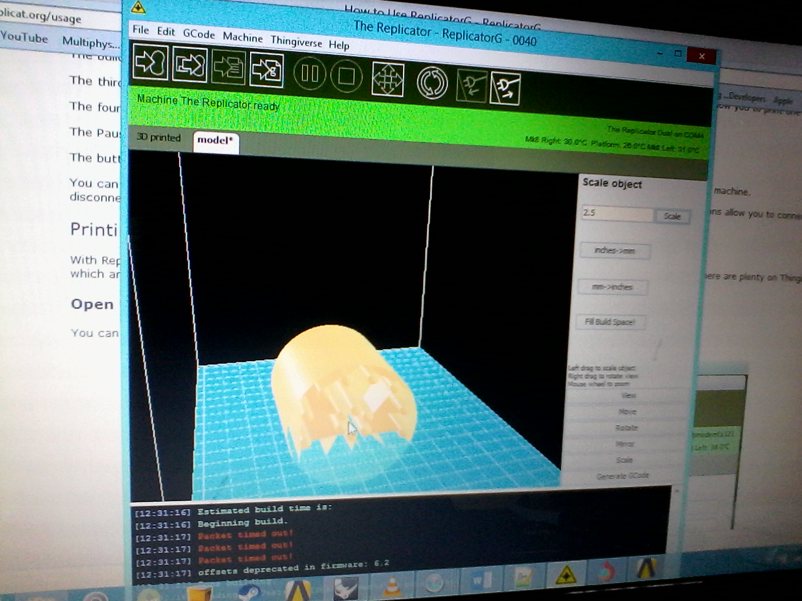The height and width of the screenshot is (601, 802).
Task: Click the Generate GCode button in side panel
Action: point(623,476)
